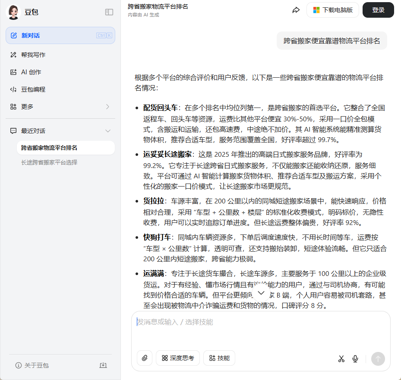This screenshot has height=380, width=401.
Task: Open 关于豆包 info link
Action: (x=32, y=365)
